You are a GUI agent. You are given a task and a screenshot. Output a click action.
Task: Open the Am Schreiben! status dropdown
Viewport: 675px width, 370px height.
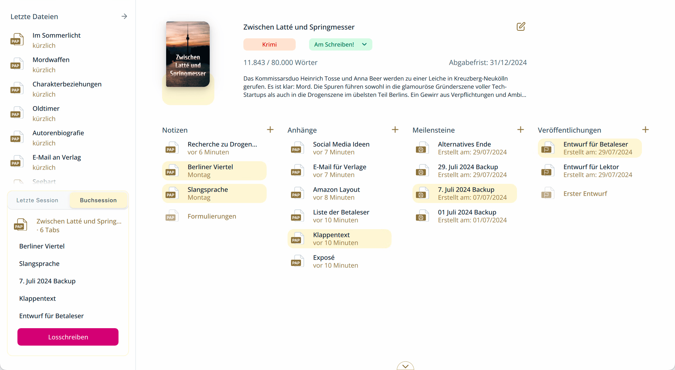(340, 44)
